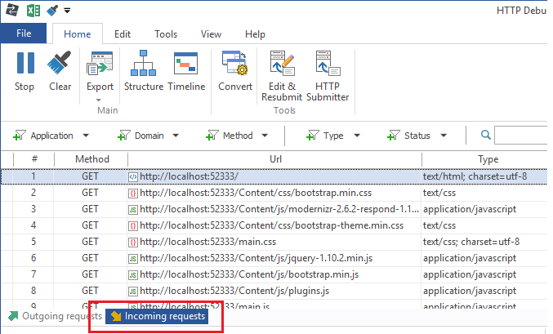Image resolution: width=553 pixels, height=334 pixels.
Task: Click row number 6 cell
Action: (33, 258)
